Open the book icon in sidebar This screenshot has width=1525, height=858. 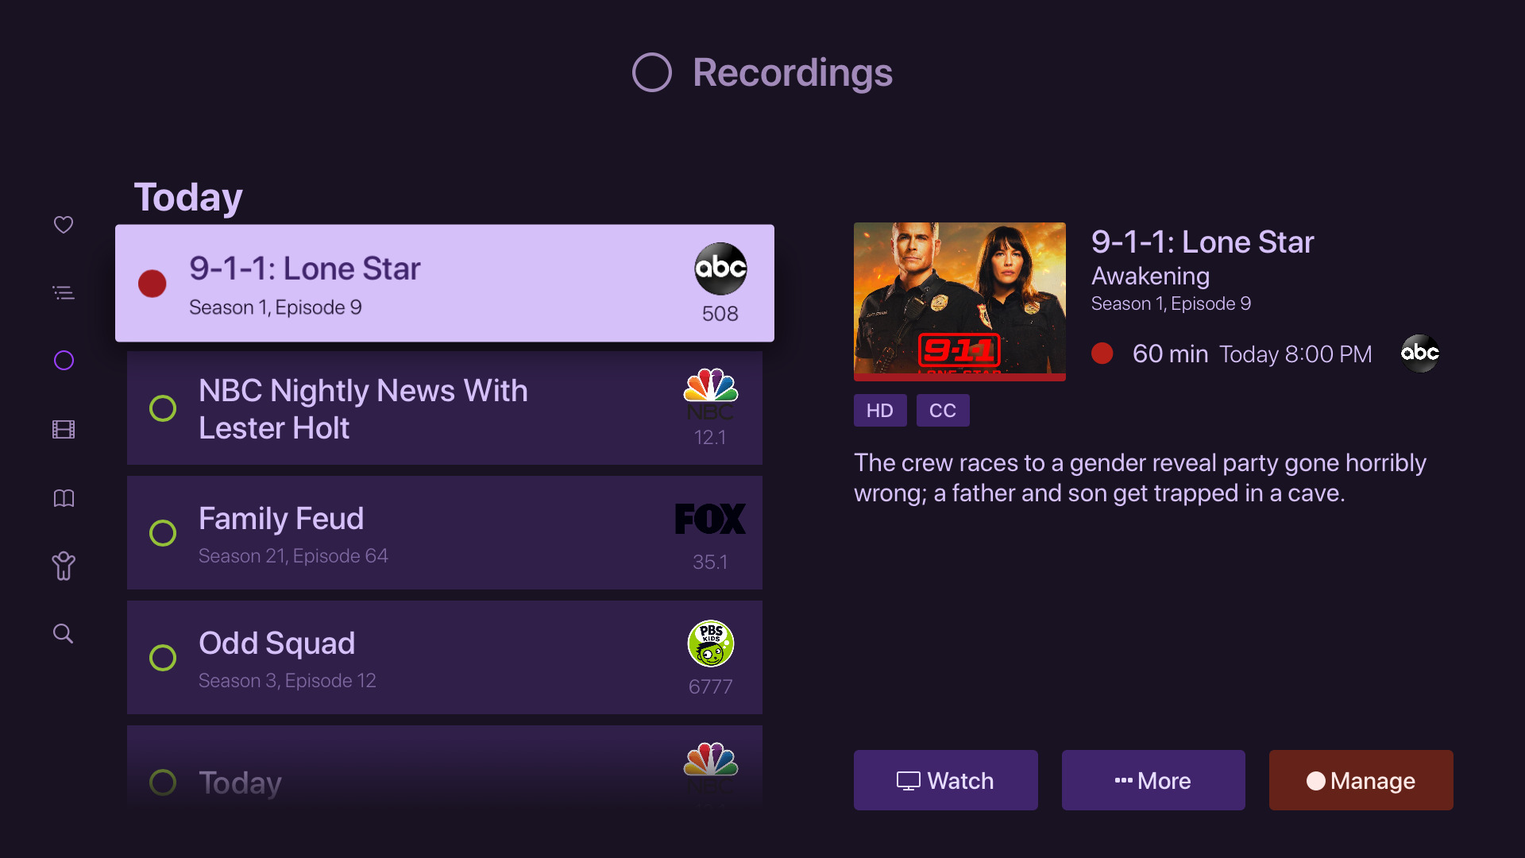(64, 498)
